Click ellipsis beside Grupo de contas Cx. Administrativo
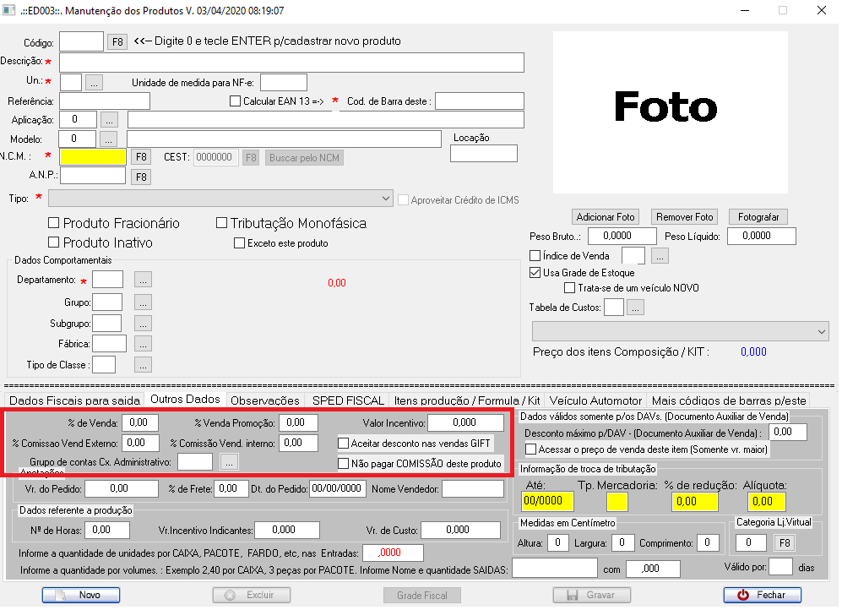 click(x=229, y=462)
